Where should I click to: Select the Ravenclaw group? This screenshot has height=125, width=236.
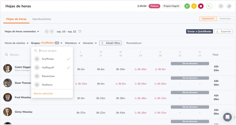(52, 76)
